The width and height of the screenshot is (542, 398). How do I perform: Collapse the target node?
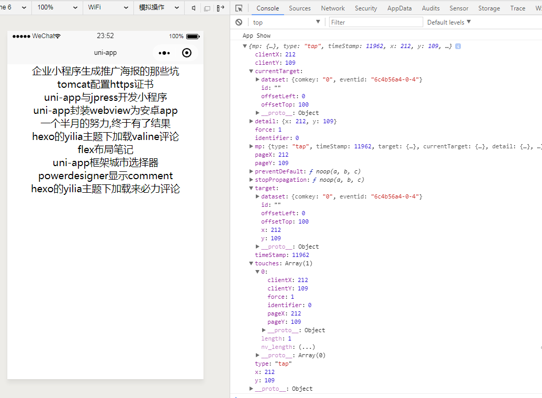pyautogui.click(x=251, y=188)
